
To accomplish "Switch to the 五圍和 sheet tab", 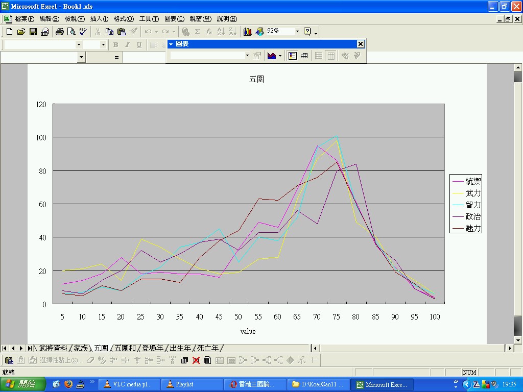I will [x=125, y=348].
